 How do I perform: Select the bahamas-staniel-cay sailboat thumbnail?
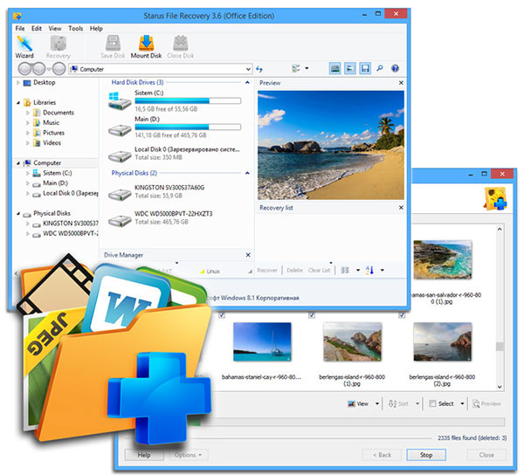[x=262, y=341]
